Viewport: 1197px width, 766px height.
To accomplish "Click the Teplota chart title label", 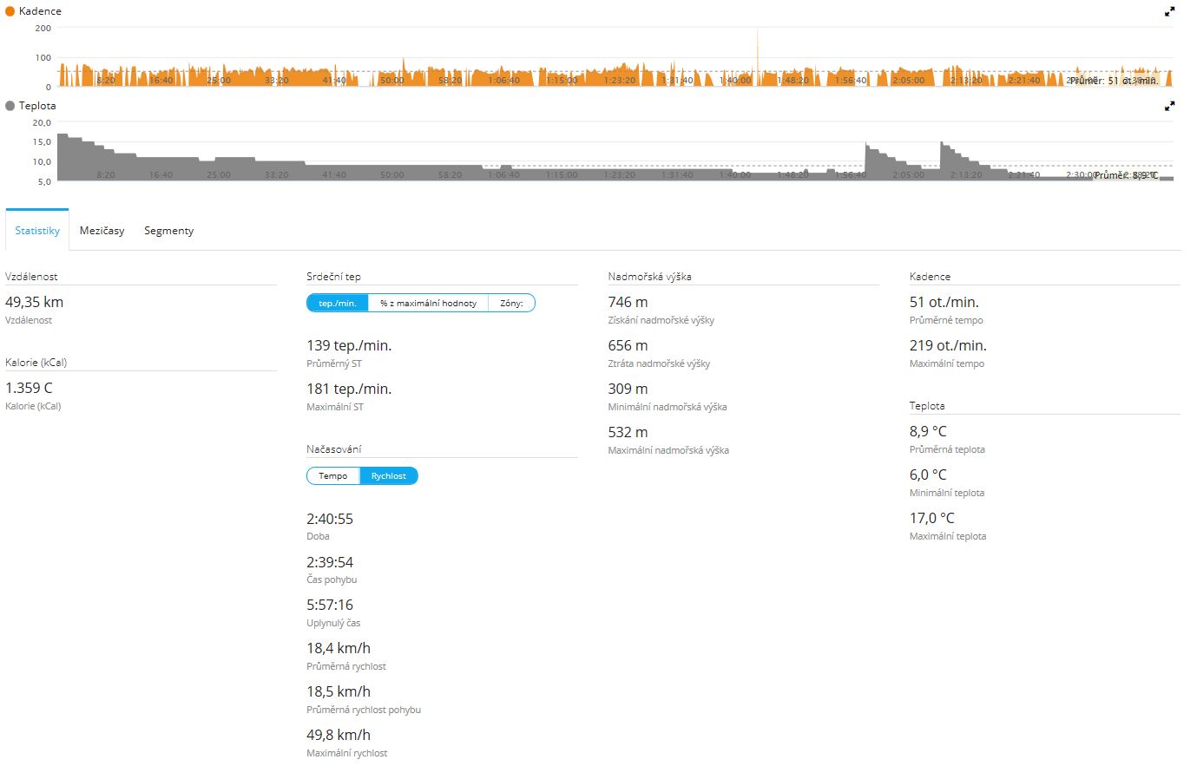I will 37,106.
